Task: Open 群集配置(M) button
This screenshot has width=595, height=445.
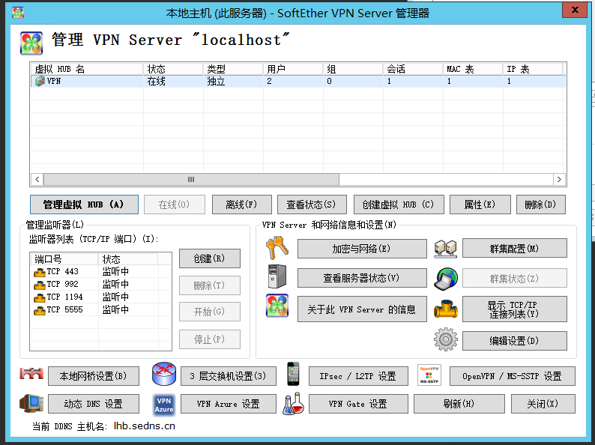Action: [515, 249]
